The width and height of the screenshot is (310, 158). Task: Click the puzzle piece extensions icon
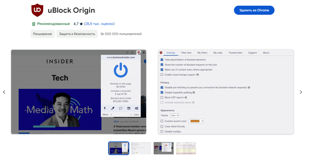(144, 52)
